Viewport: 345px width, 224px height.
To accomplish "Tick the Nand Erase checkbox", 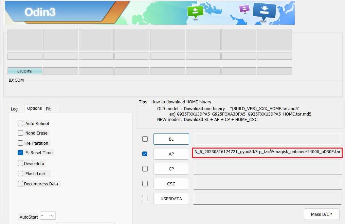I will pyautogui.click(x=20, y=133).
